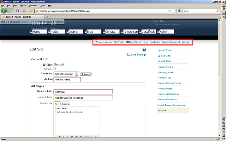Click the browser Home icon
This screenshot has width=226, height=141.
tap(30, 11)
